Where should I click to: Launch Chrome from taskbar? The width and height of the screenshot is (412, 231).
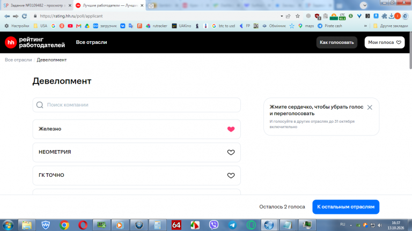point(64,225)
